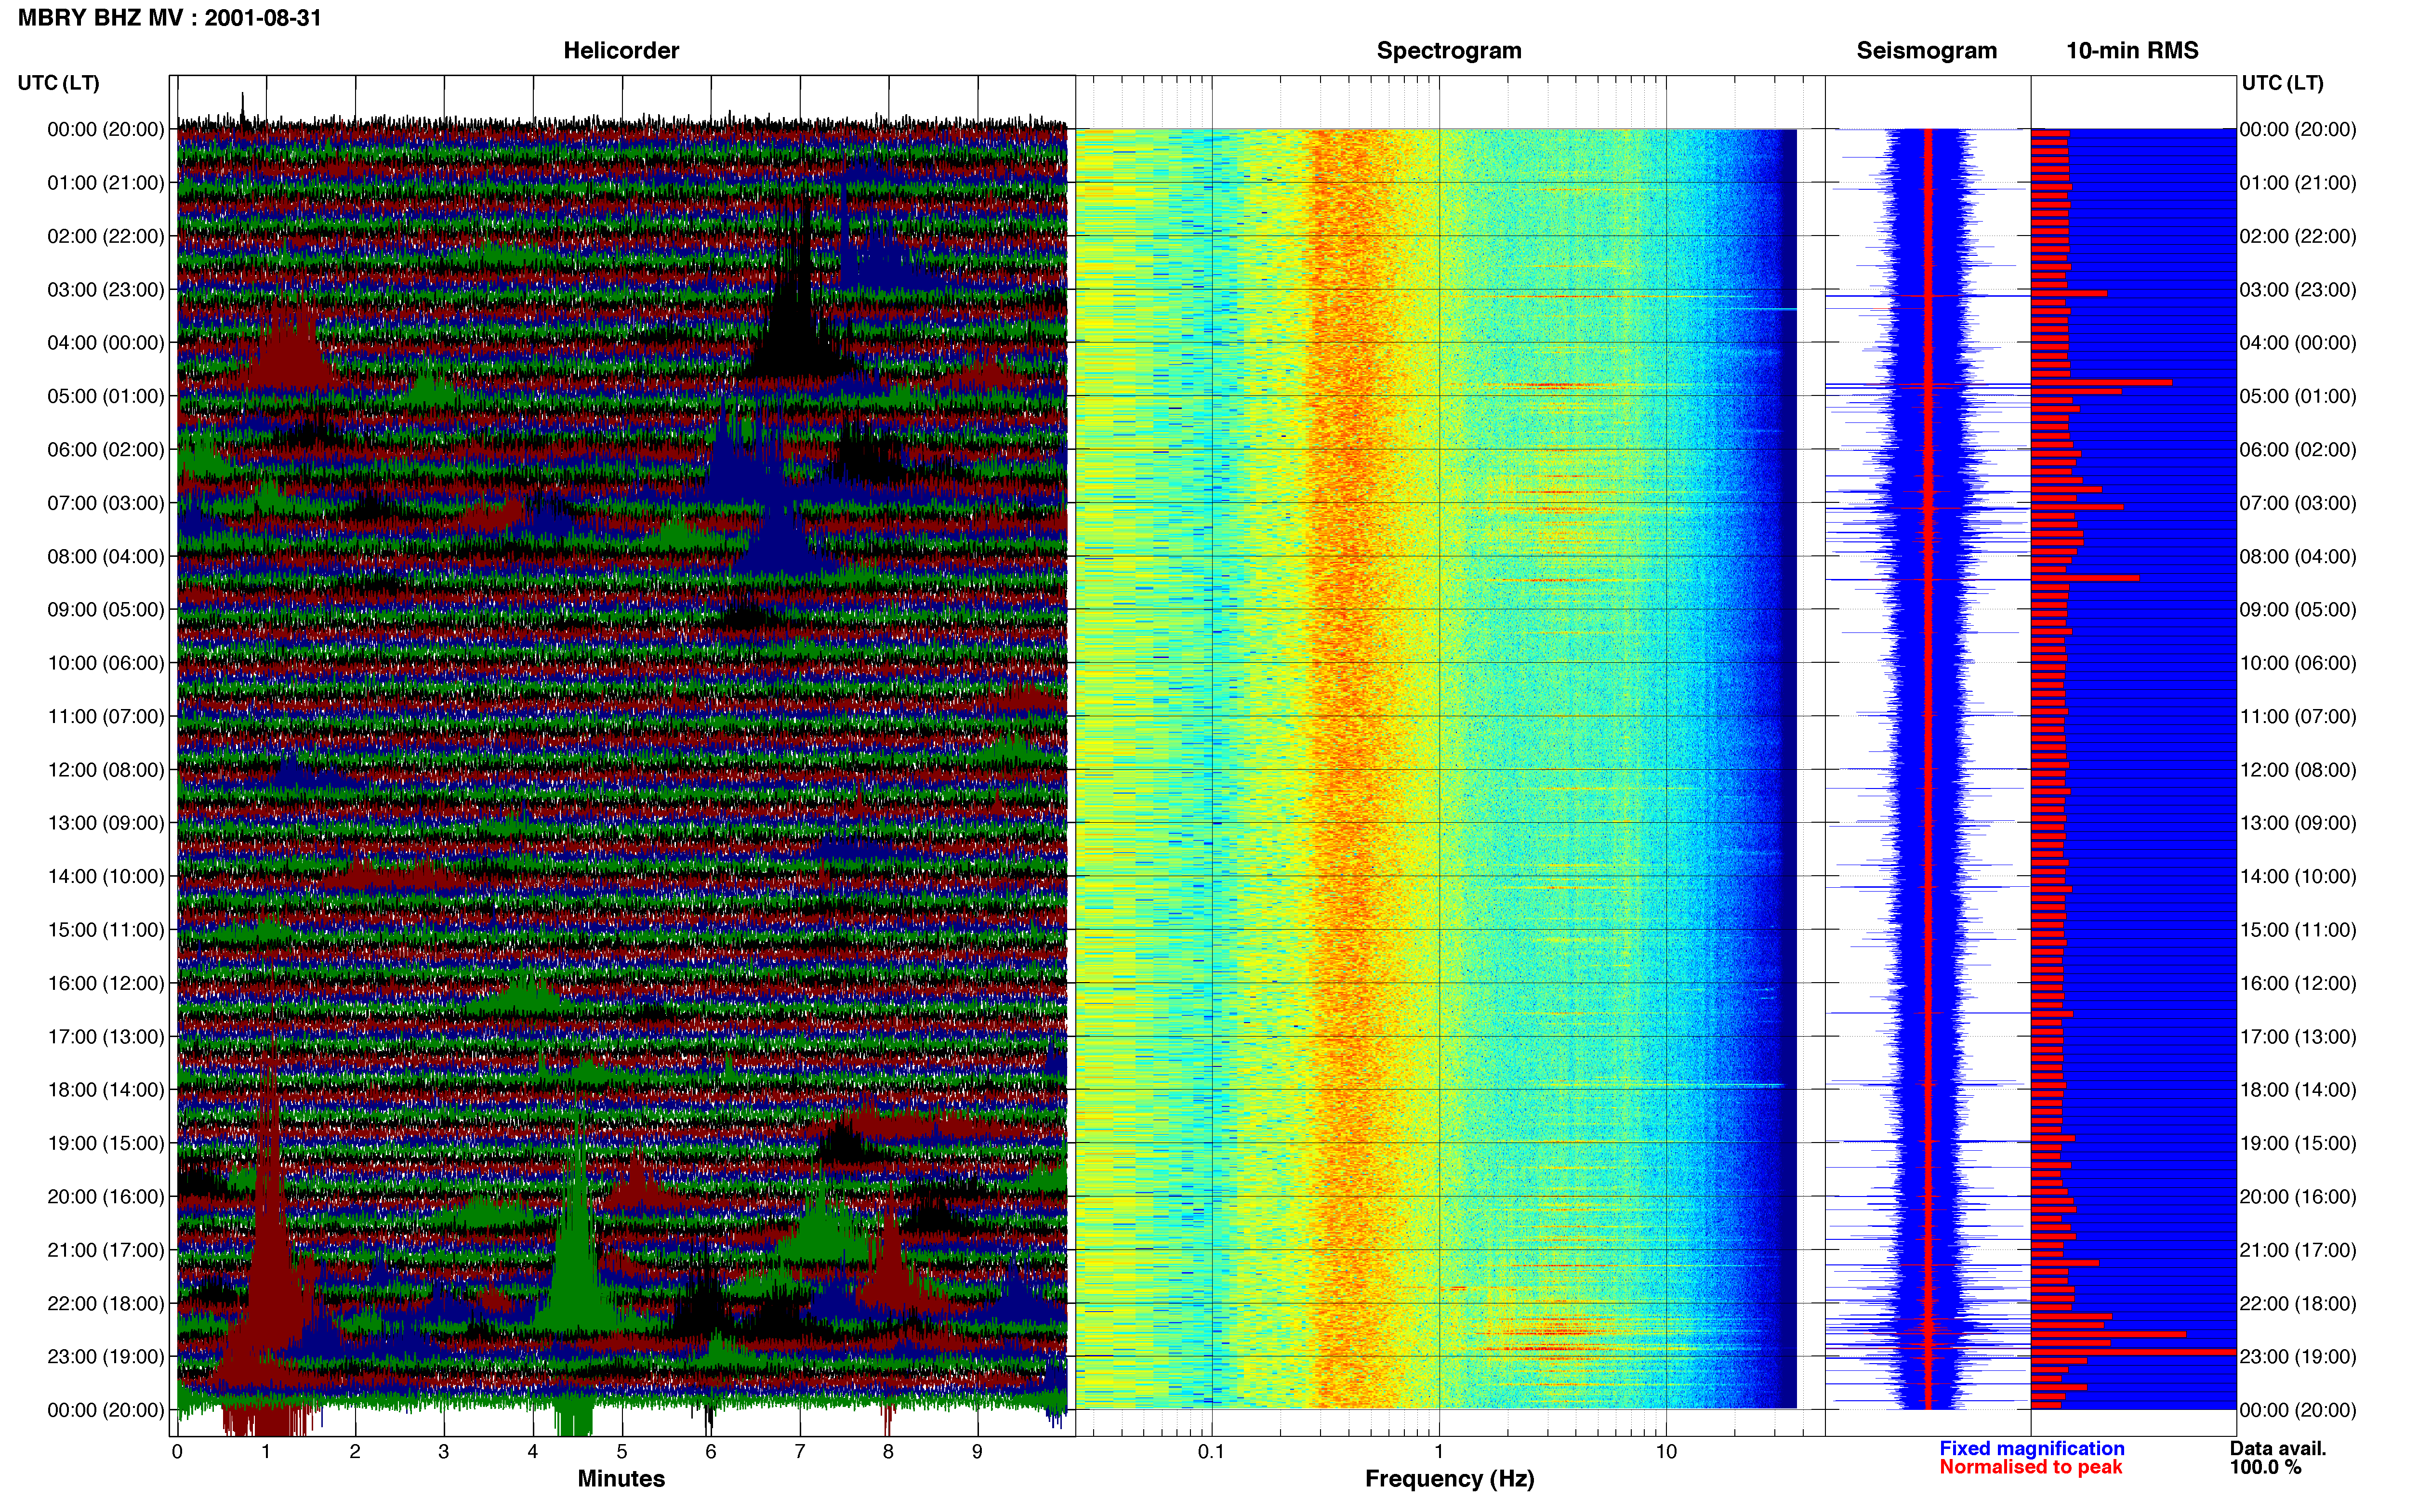The image size is (2418, 1512).
Task: Click 14:00 (10:00) on the helicorder time axis
Action: pos(106,877)
